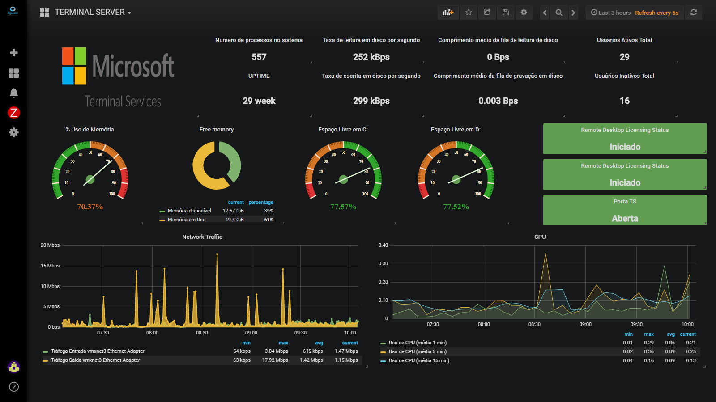Click the Share dashboard icon

point(487,13)
